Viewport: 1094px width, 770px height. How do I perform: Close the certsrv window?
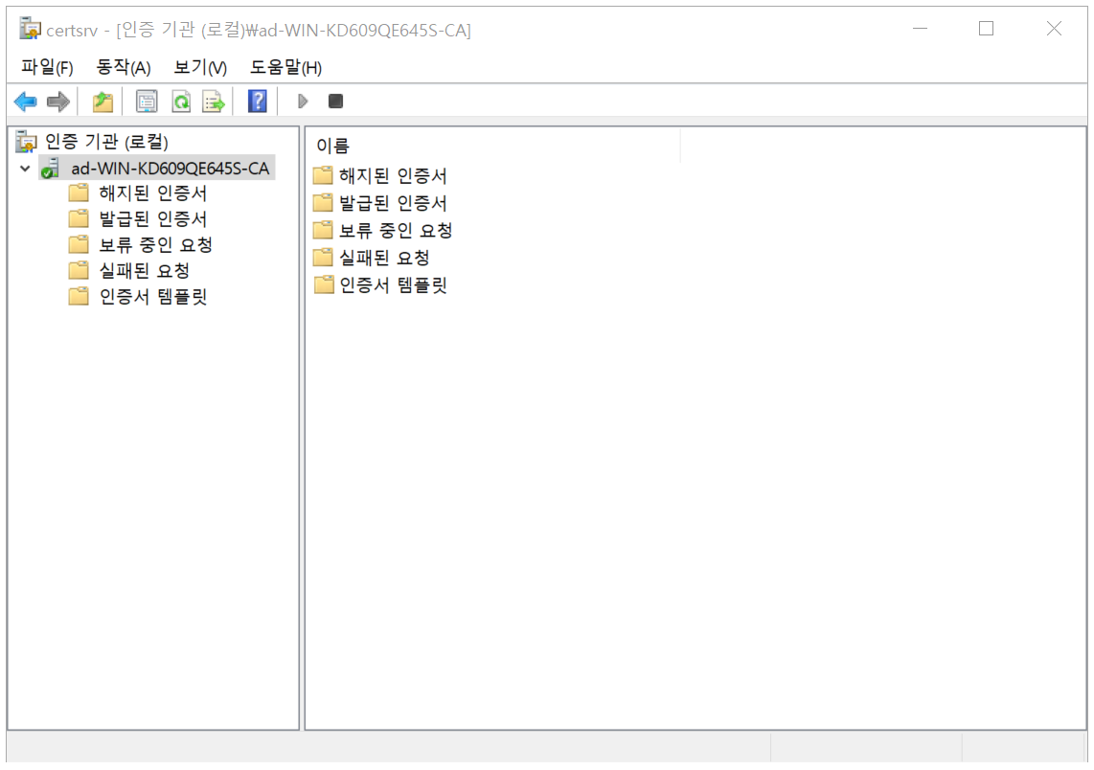pyautogui.click(x=1054, y=29)
